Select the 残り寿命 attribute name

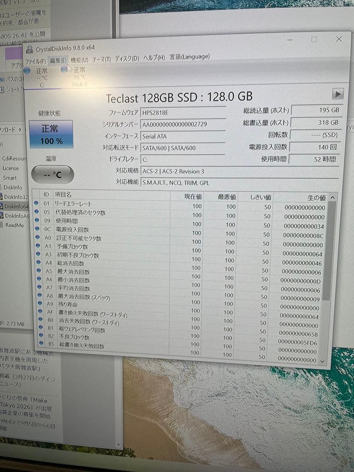tap(68, 304)
